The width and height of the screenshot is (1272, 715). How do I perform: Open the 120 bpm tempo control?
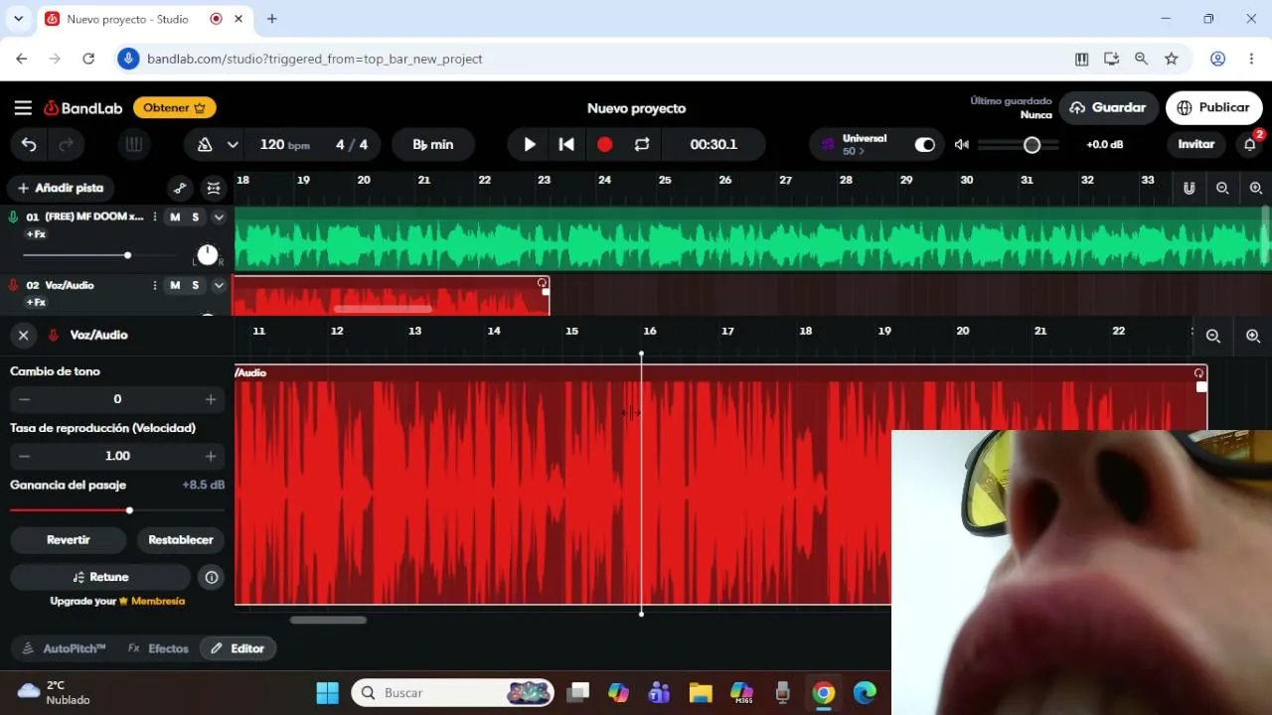click(285, 145)
